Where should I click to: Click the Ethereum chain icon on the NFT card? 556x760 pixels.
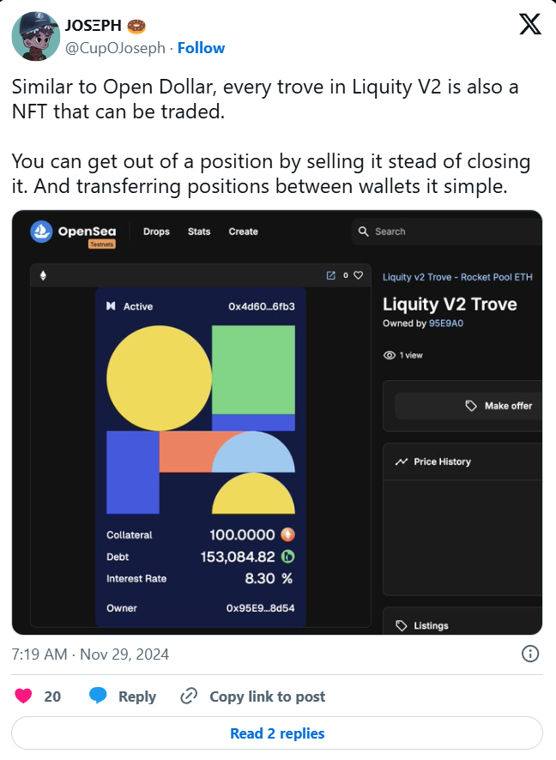click(x=43, y=276)
